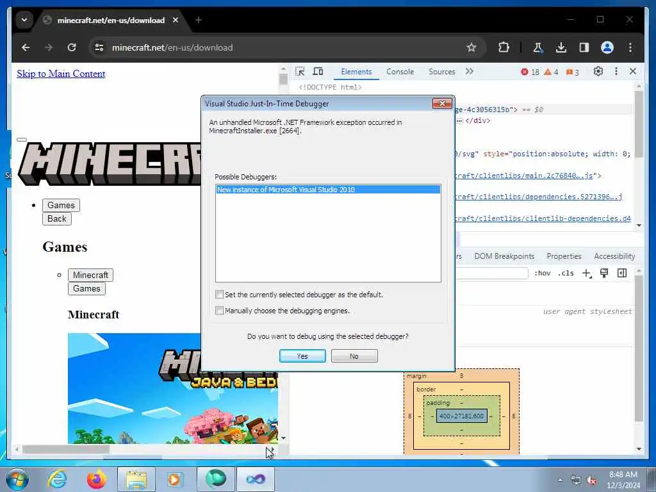Expand more DevTools tabs chevron
656x492 pixels.
[470, 72]
